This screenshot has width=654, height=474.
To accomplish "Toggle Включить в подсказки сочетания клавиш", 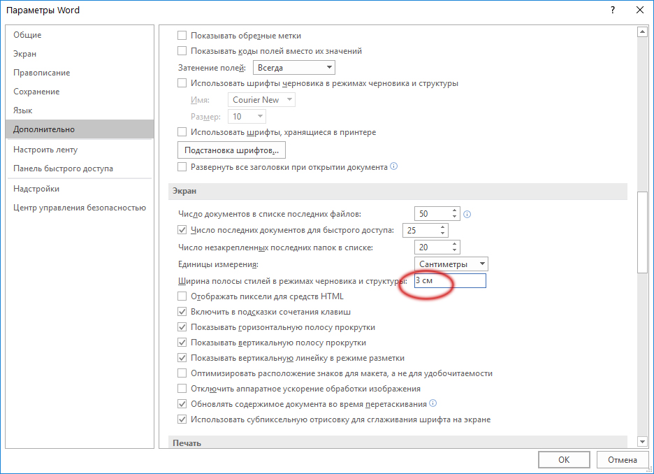I will click(x=182, y=312).
